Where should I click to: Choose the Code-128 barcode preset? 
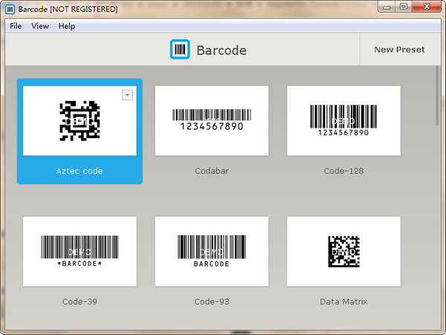(343, 120)
